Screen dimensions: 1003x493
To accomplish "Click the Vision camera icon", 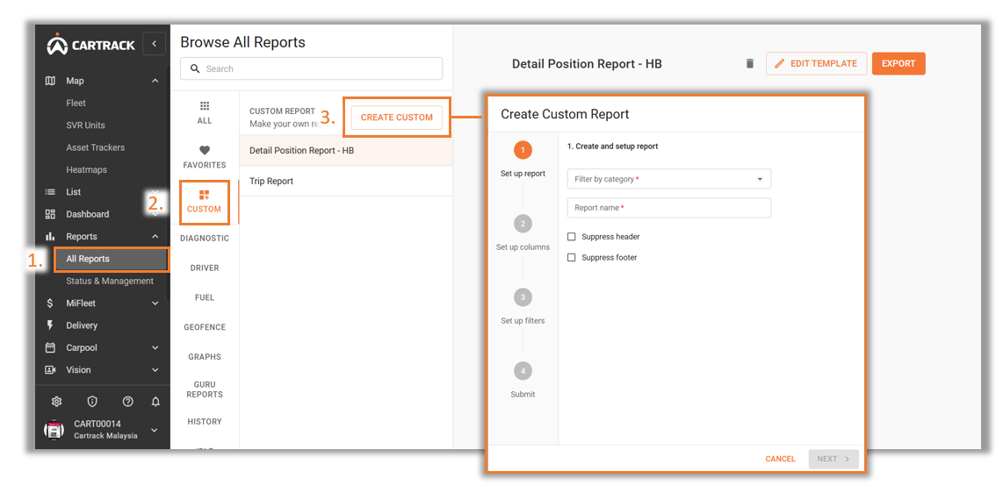I will click(x=50, y=370).
